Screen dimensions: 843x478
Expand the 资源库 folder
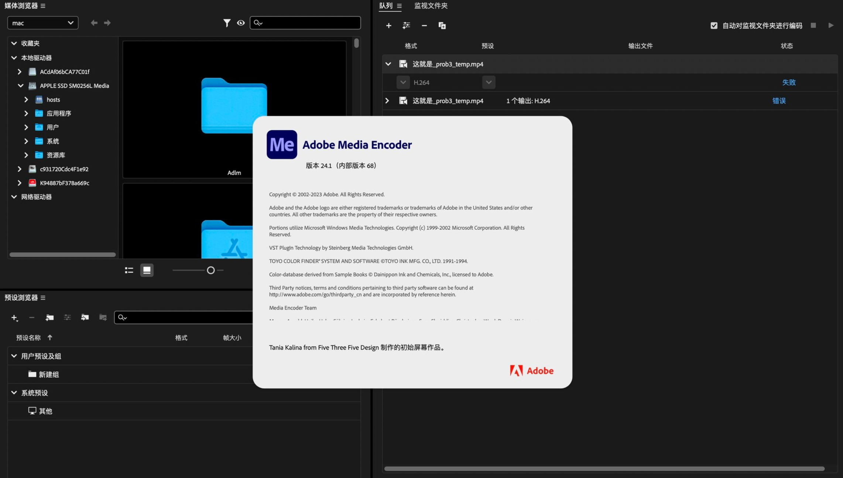point(26,155)
